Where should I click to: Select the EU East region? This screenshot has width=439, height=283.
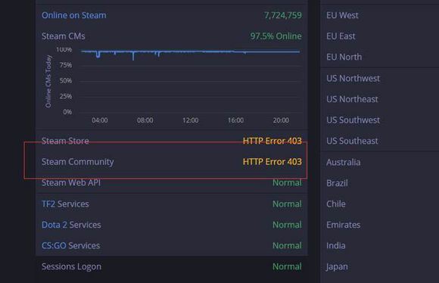341,36
